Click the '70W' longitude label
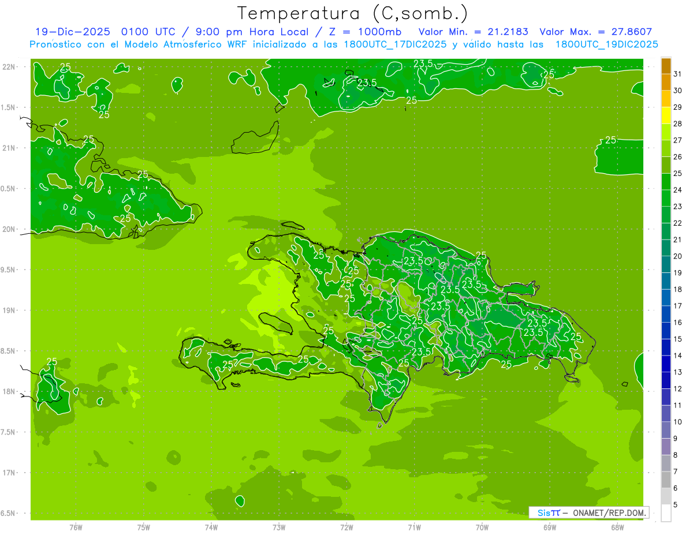Image resolution: width=693 pixels, height=535 pixels. [482, 527]
